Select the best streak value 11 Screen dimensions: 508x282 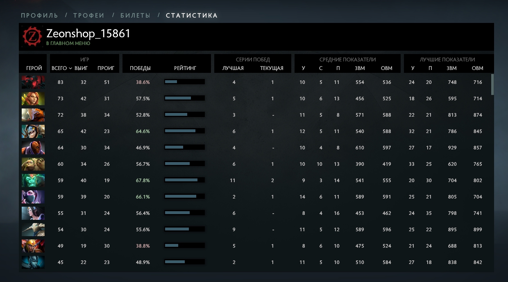pyautogui.click(x=233, y=180)
